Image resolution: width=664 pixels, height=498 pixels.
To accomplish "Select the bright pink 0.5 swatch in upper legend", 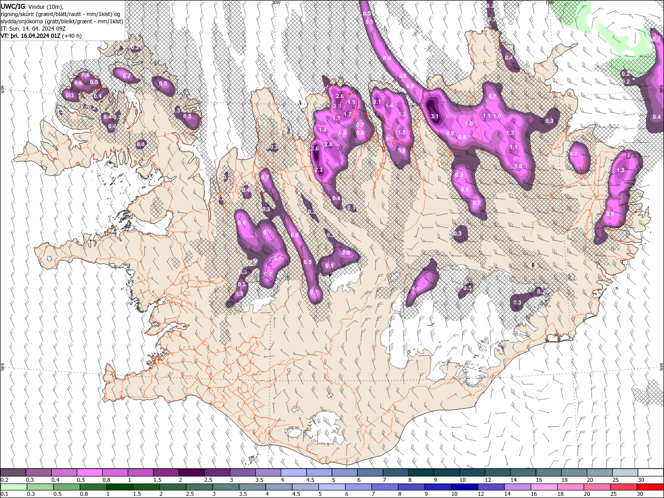I will 89,473.
